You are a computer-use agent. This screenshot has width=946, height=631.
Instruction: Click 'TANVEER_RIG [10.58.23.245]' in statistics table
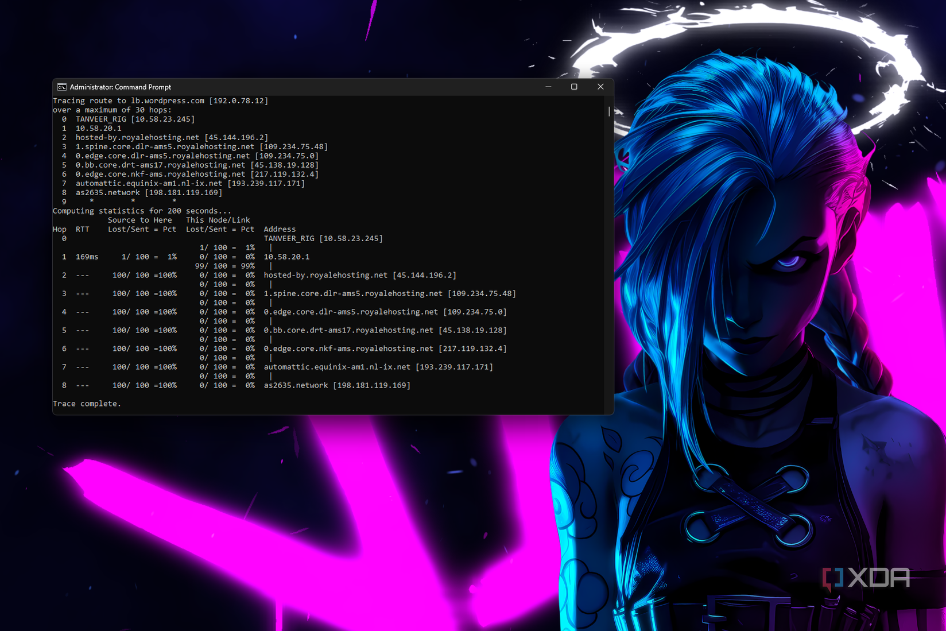pos(324,239)
